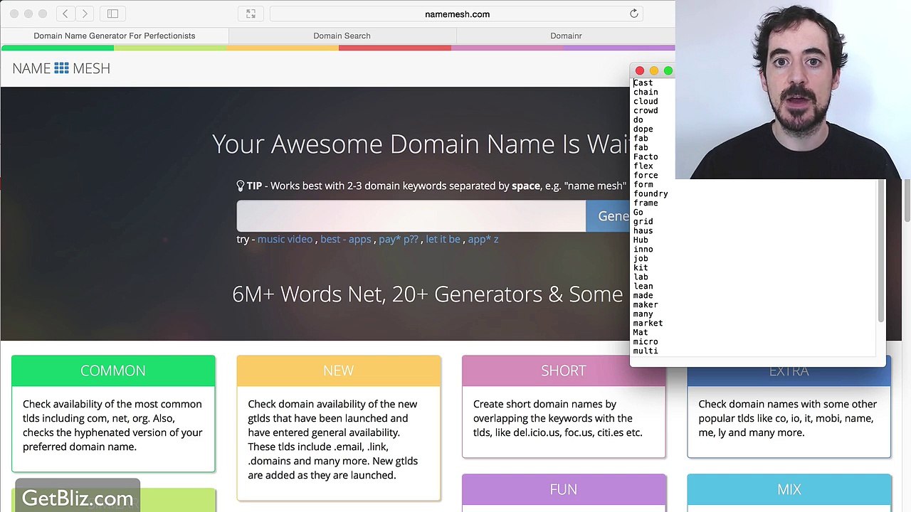The width and height of the screenshot is (911, 512).
Task: Click the domain keywords search field
Action: pyautogui.click(x=411, y=216)
